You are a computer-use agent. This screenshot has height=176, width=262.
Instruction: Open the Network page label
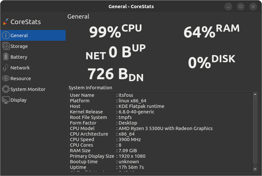click(x=20, y=68)
